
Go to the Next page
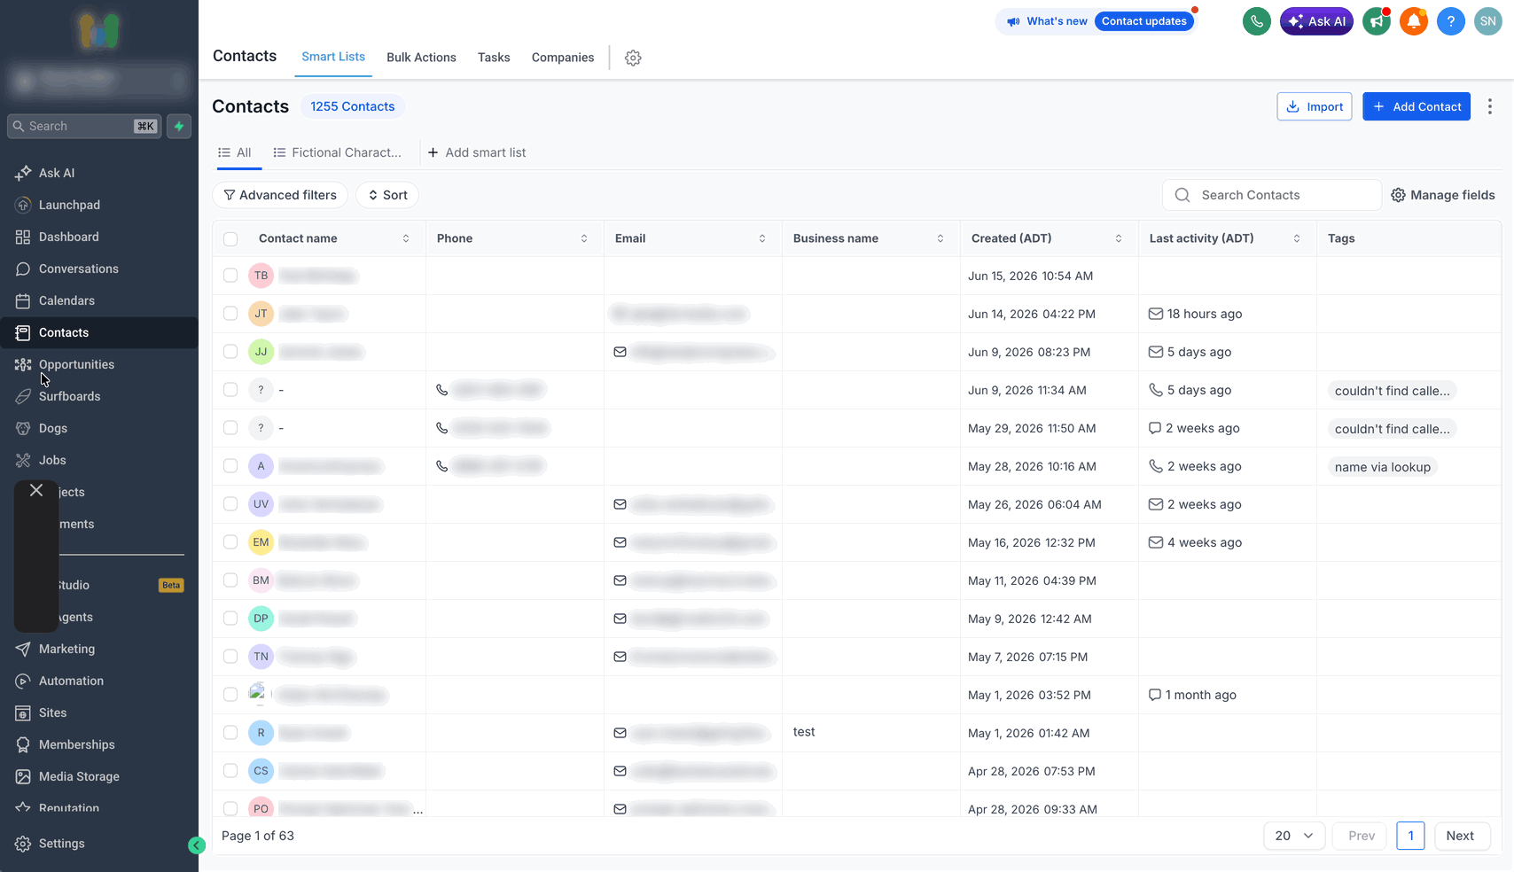(x=1460, y=836)
